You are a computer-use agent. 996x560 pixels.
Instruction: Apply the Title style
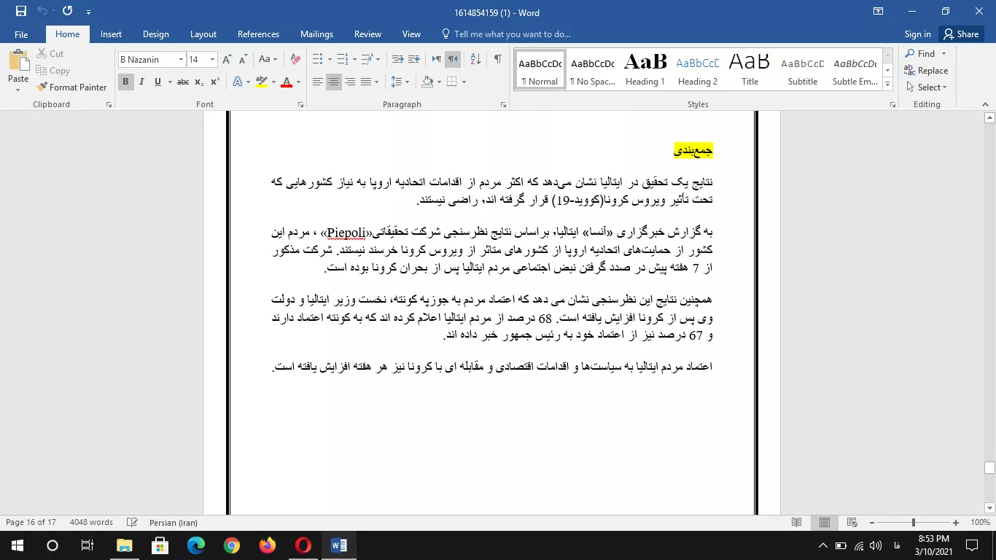750,69
